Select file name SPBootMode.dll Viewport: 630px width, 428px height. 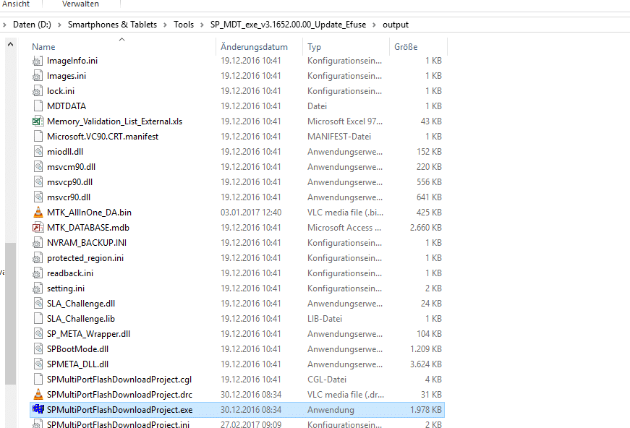(77, 349)
